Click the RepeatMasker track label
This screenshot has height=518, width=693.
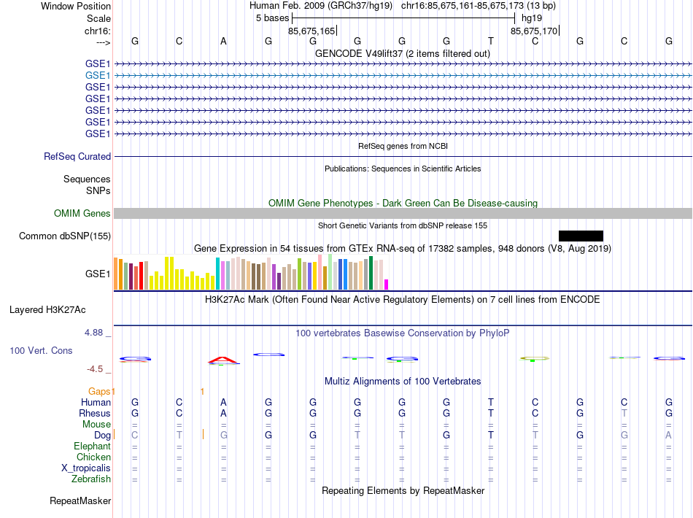tap(80, 500)
